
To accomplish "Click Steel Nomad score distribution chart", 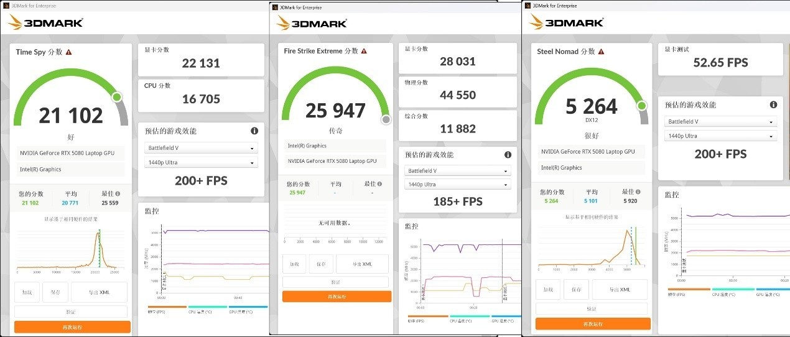I will (x=590, y=247).
